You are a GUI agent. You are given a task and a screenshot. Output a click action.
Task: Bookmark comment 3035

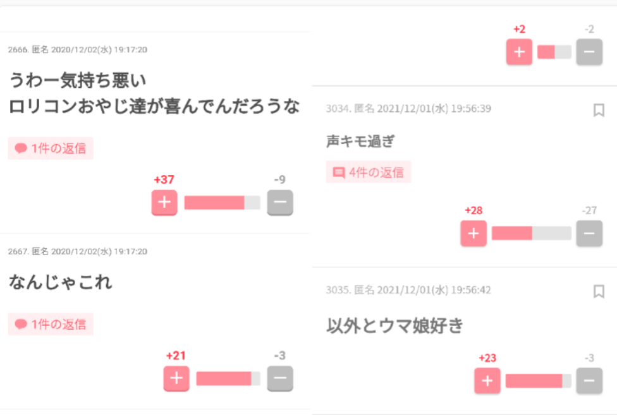pyautogui.click(x=599, y=292)
